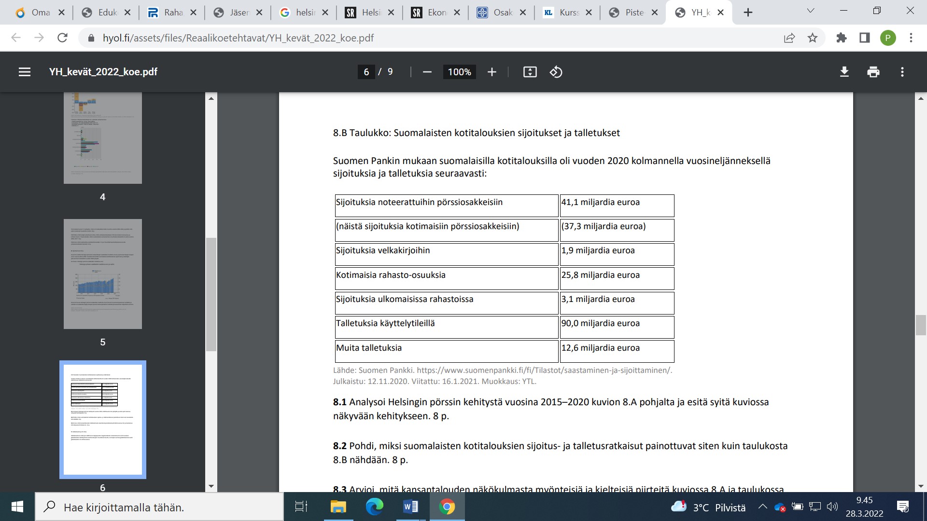This screenshot has width=927, height=521.
Task: Bookmark this page with the star icon
Action: (813, 38)
